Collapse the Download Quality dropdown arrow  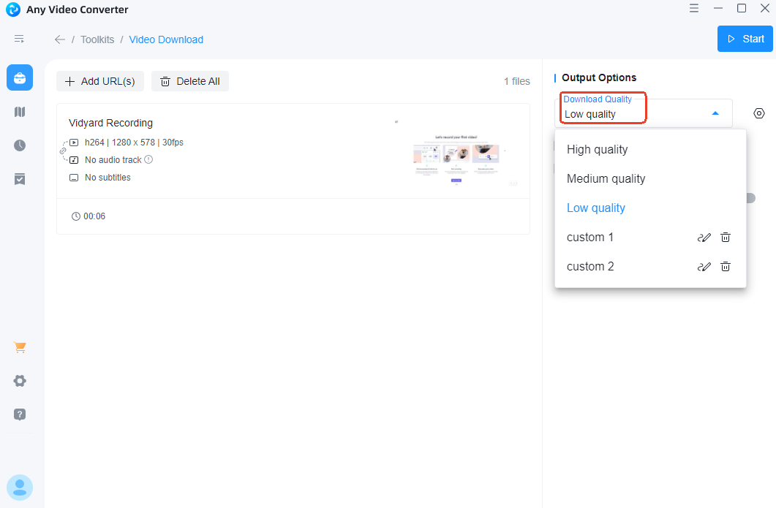(x=715, y=113)
